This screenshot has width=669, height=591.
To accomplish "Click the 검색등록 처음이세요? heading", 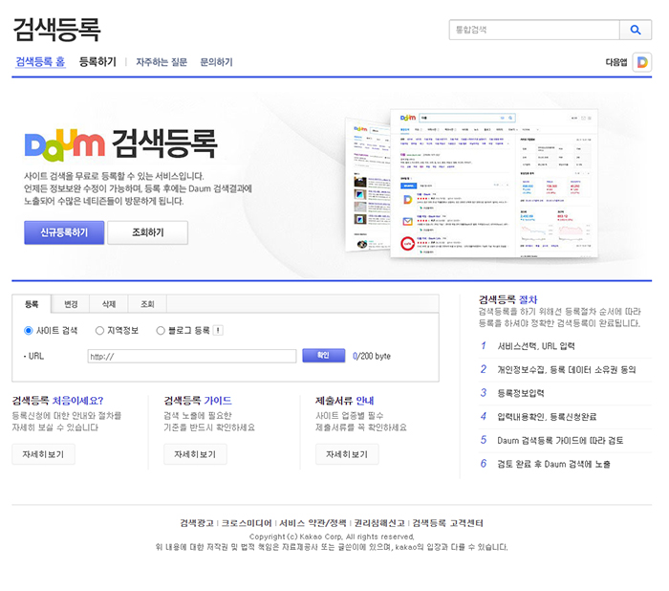I will [x=57, y=401].
